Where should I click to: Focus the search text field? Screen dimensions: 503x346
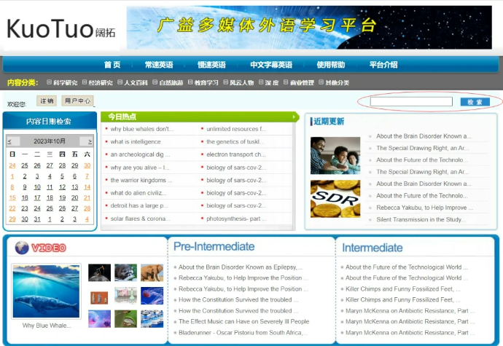pos(411,102)
